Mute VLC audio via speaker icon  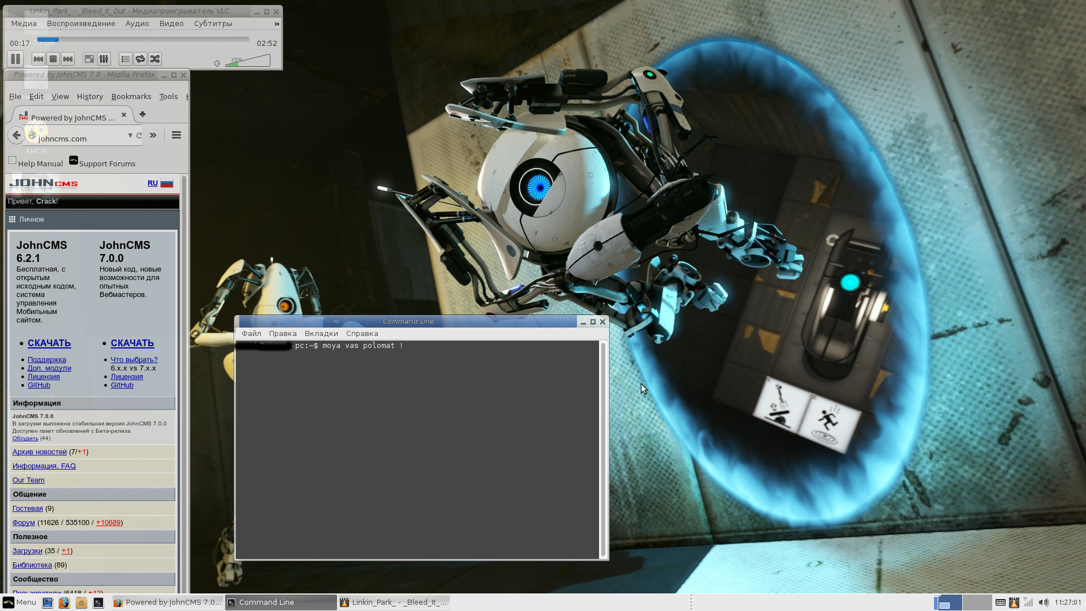point(217,63)
